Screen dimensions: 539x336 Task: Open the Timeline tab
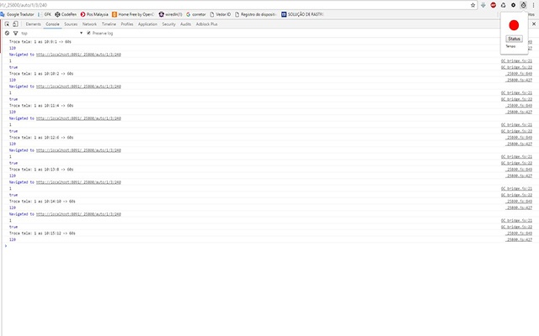pyautogui.click(x=109, y=24)
